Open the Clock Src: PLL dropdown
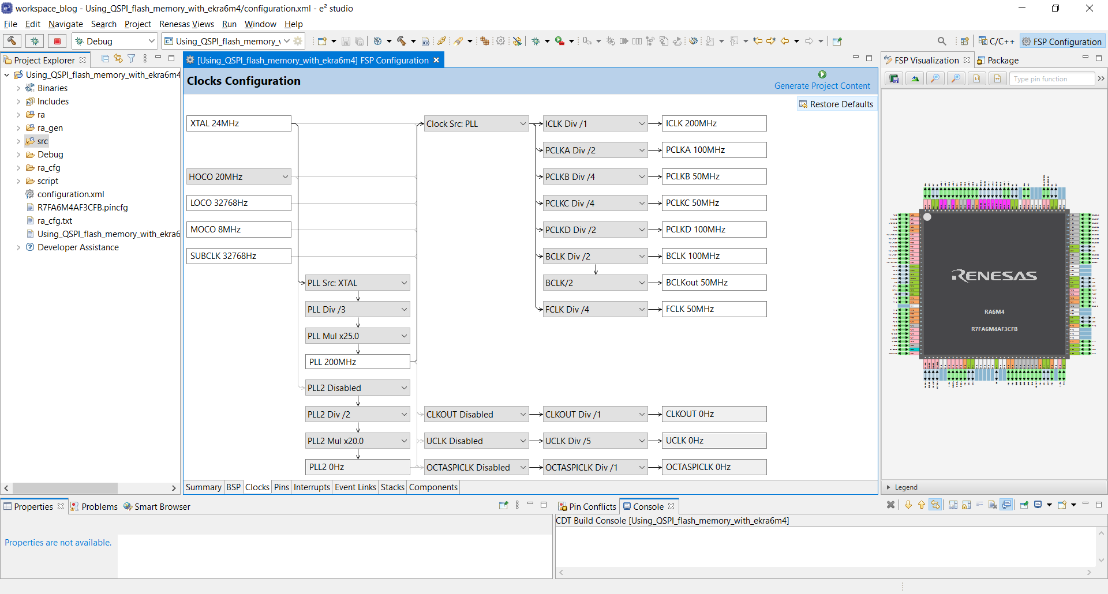 476,123
